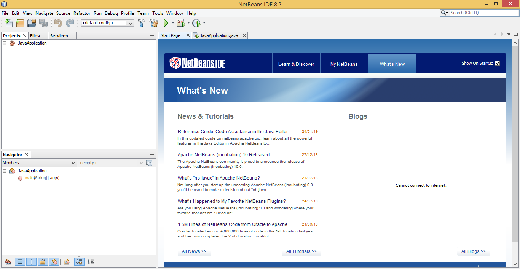Click the coffee cup JavaApplication project icon

pyautogui.click(x=13, y=43)
